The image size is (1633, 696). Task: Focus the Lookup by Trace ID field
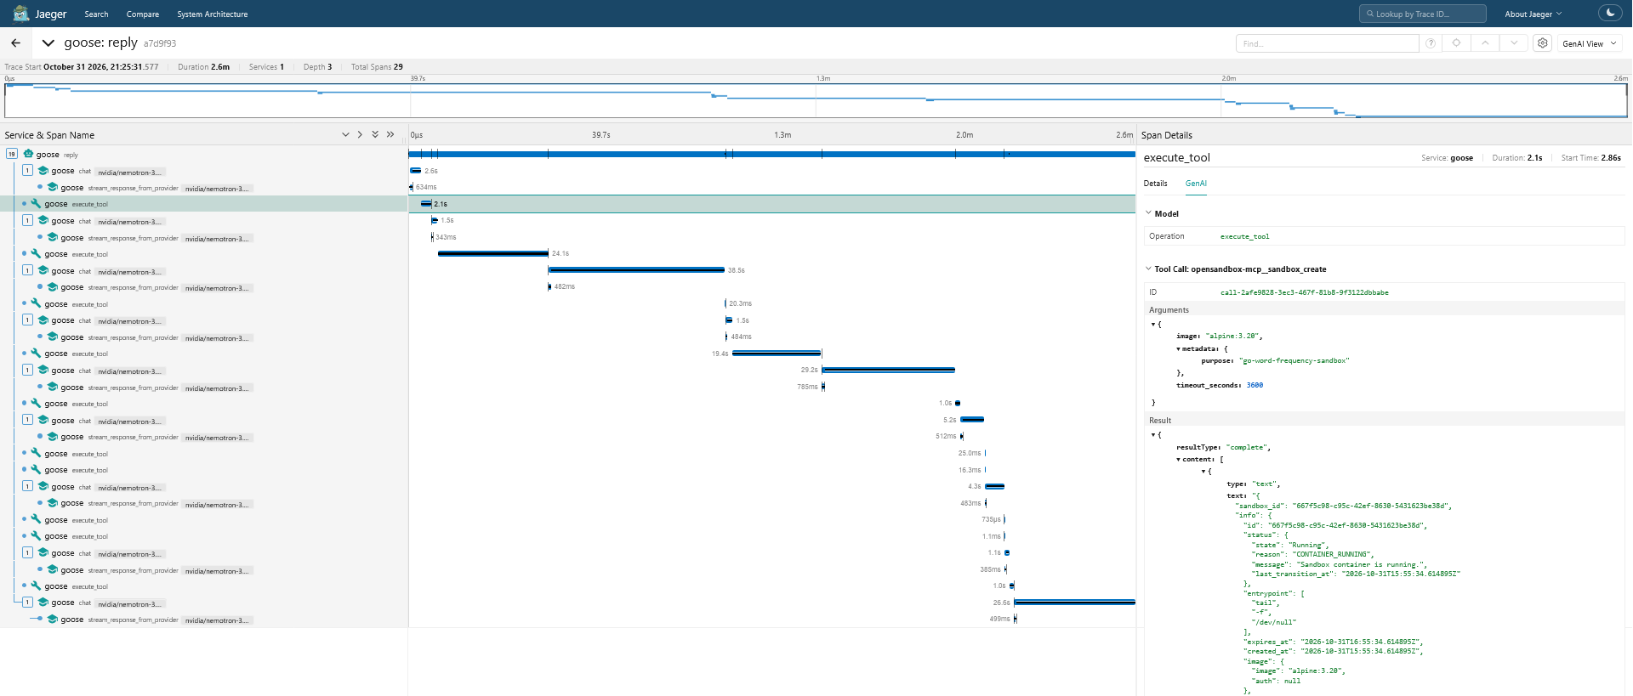pos(1423,14)
